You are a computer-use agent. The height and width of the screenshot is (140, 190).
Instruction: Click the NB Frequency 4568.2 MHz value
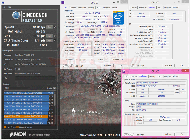point(174,19)
